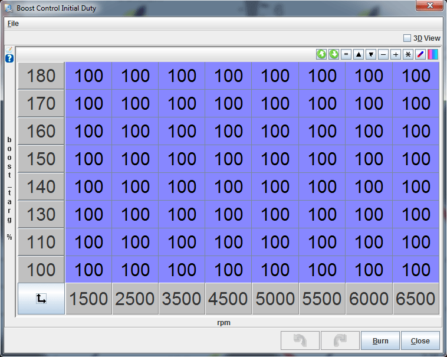Click the redo curved-arrow button
The image size is (447, 357).
340,340
